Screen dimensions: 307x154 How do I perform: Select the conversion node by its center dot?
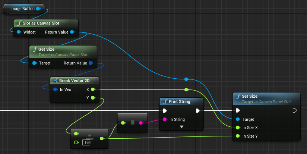[133, 123]
